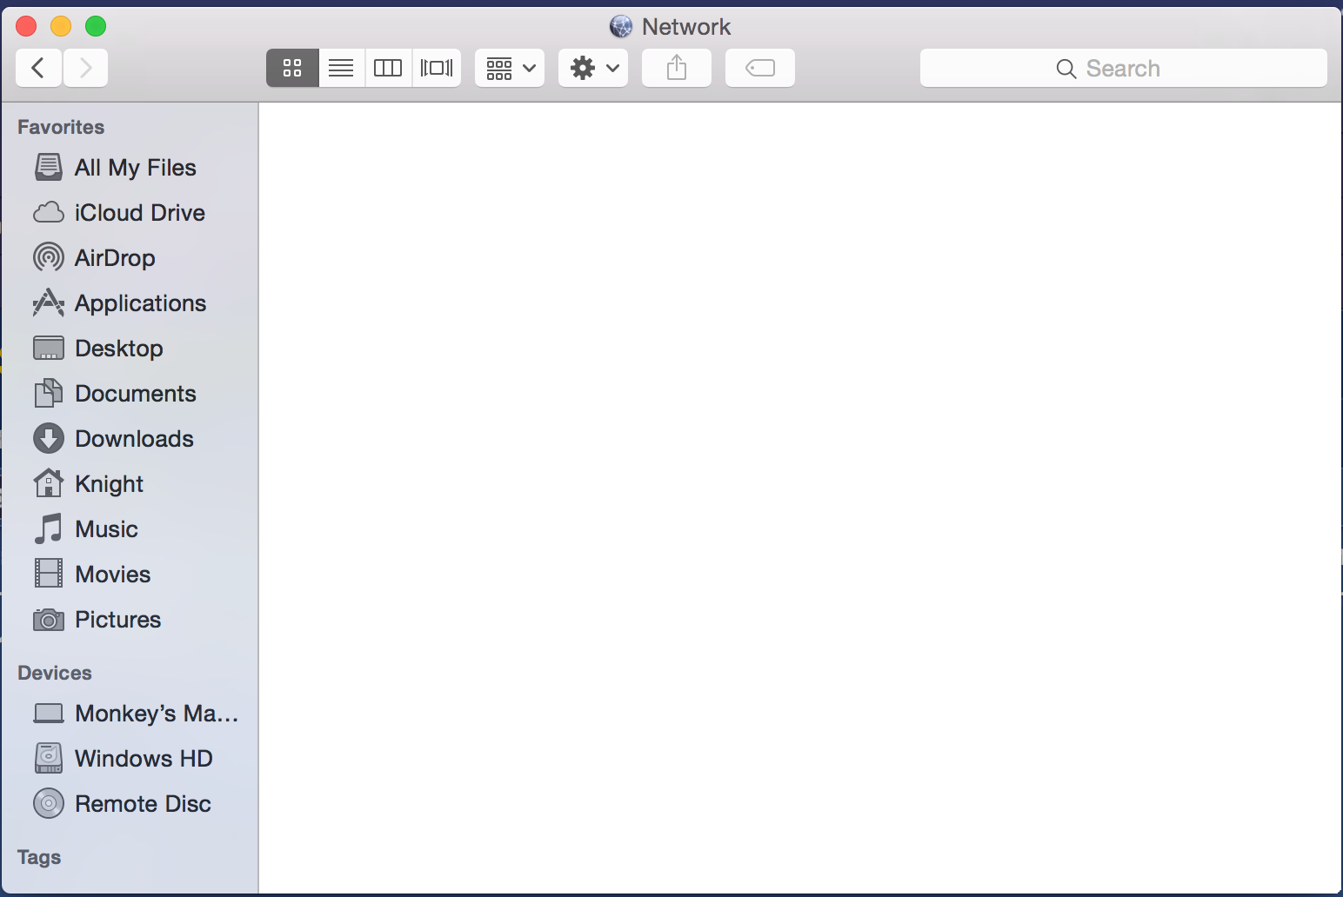1343x897 pixels.
Task: Minimize the Network window
Action: point(61,26)
